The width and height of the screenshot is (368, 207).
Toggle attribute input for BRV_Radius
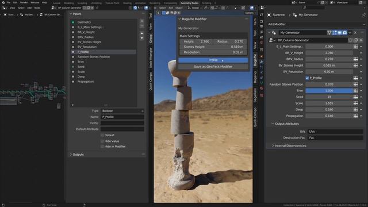coord(356,59)
